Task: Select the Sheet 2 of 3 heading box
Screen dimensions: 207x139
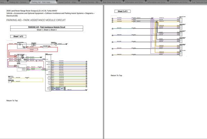Action: [x=122, y=11]
